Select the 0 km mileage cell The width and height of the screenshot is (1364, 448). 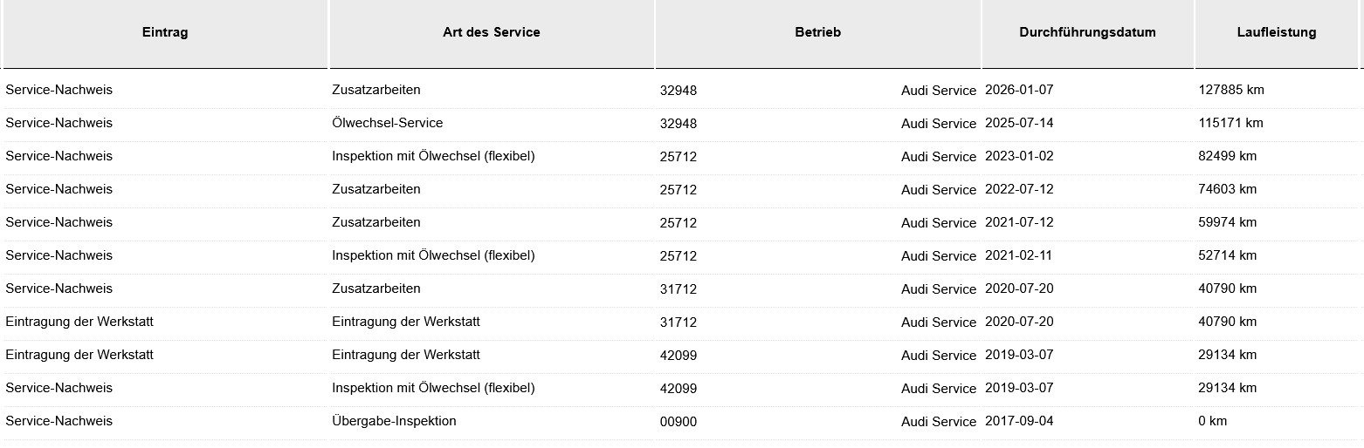pos(1212,421)
